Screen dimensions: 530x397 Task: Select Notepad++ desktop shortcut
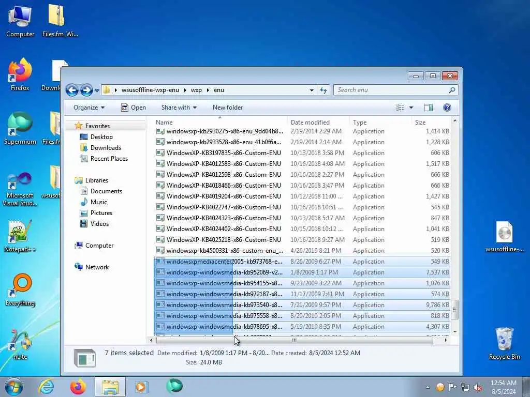click(x=20, y=236)
